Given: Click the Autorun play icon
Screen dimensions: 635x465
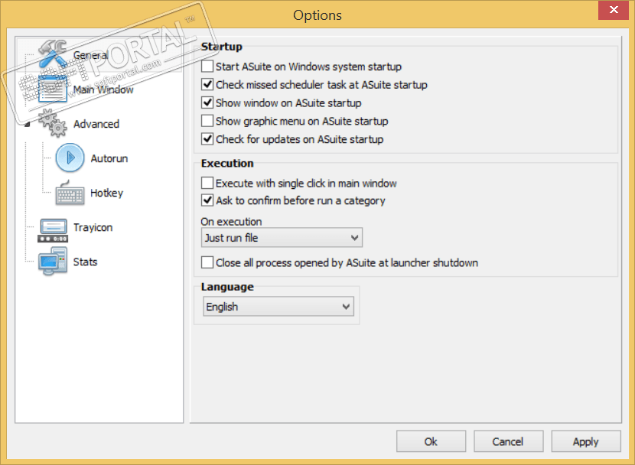Looking at the screenshot, I should pyautogui.click(x=70, y=158).
